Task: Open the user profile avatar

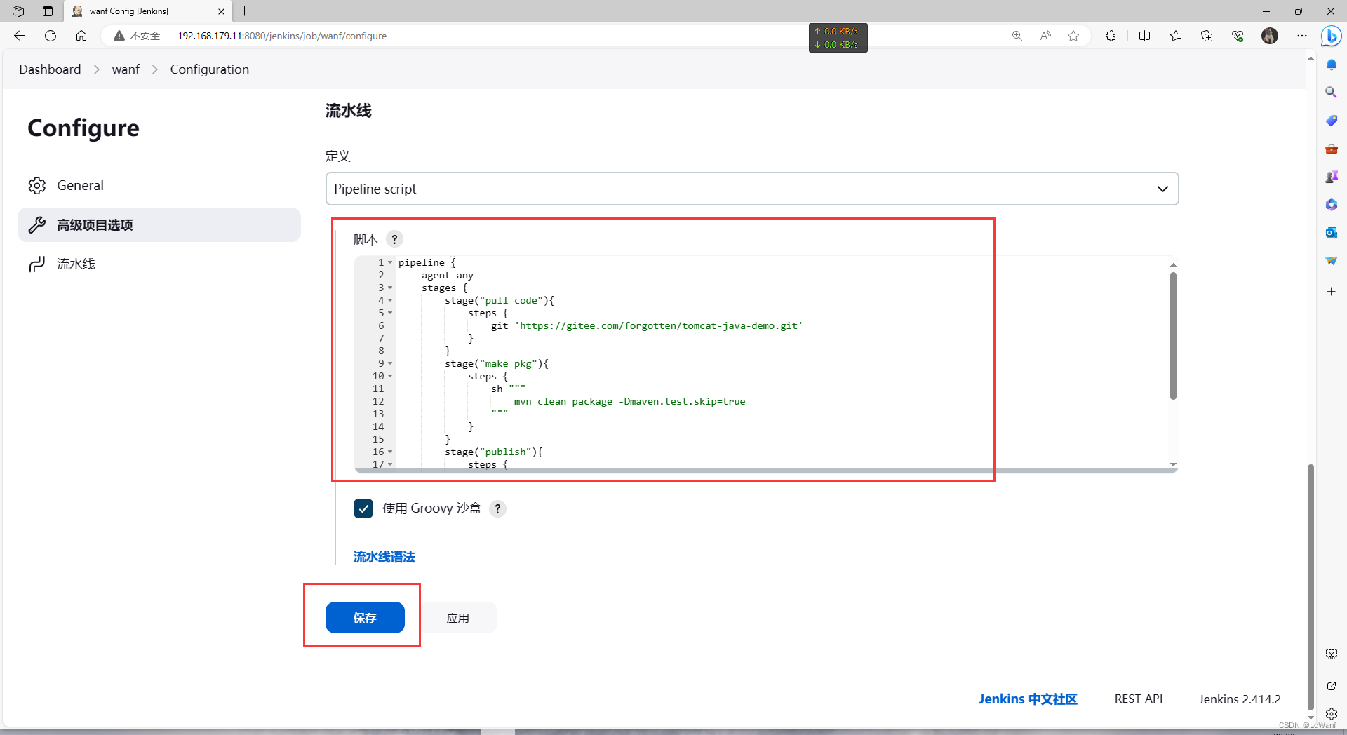Action: [x=1270, y=36]
